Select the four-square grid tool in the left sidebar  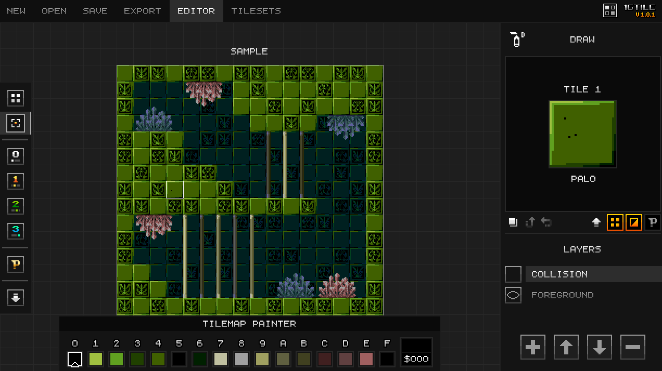(16, 98)
